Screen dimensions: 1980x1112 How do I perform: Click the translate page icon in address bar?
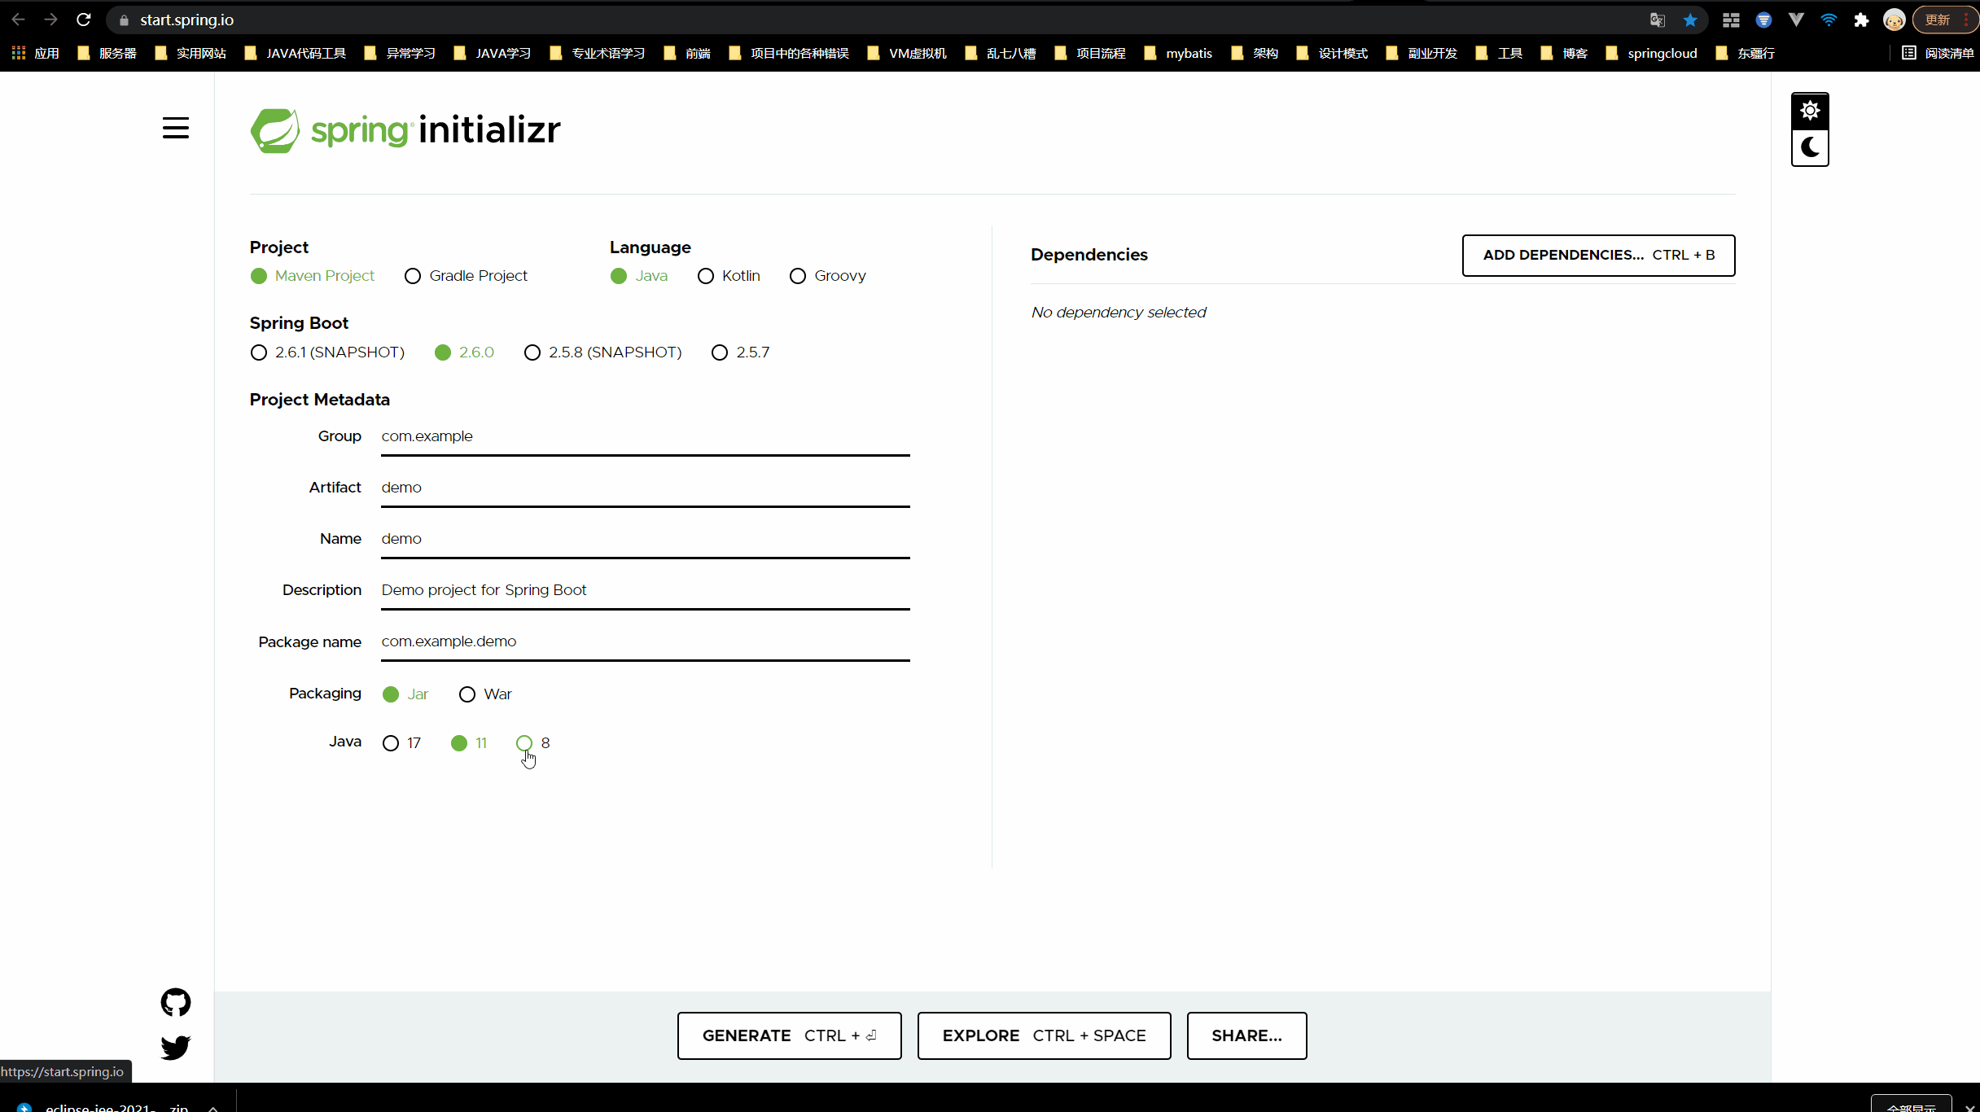1657,20
